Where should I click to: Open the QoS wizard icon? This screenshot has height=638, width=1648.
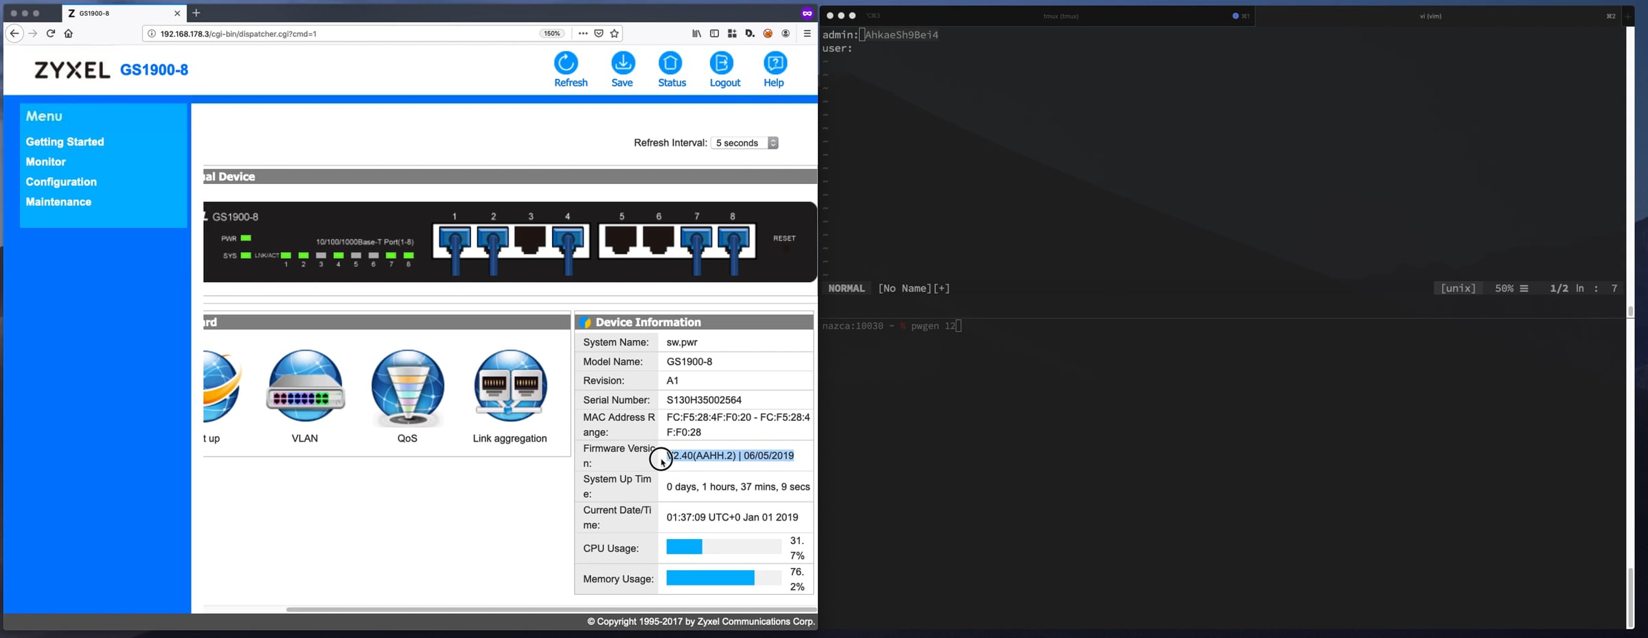[407, 386]
